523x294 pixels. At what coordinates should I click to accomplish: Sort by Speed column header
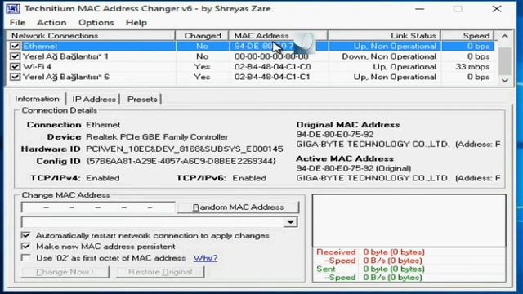click(x=467, y=36)
